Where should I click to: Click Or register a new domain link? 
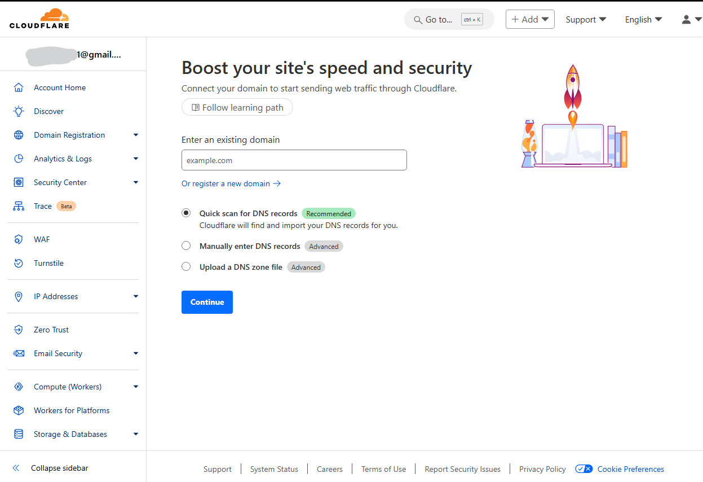(231, 183)
